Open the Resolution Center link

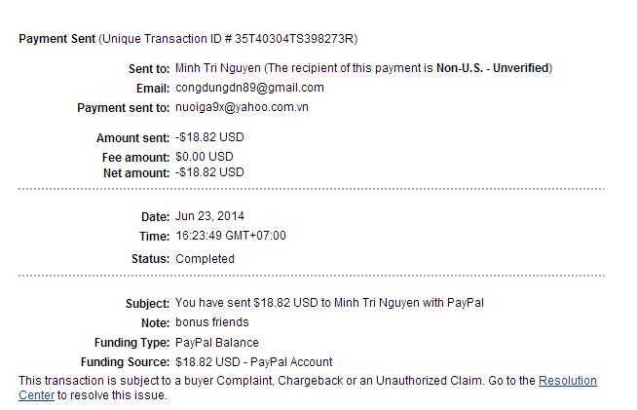coord(567,381)
